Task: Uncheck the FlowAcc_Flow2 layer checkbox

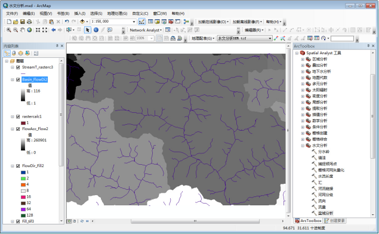Action: (18, 129)
